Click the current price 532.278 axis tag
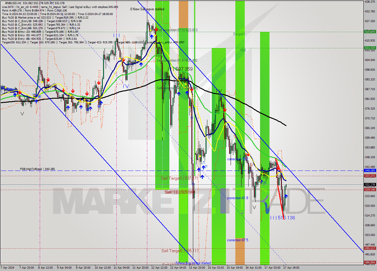This screenshot has height=271, width=377. pyautogui.click(x=370, y=184)
